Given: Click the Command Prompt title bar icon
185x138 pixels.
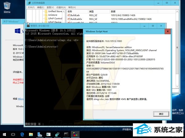Looking at the screenshot, I should click(28, 26).
